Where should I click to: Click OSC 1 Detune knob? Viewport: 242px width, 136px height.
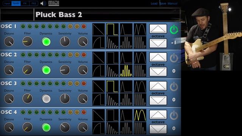click(9, 42)
